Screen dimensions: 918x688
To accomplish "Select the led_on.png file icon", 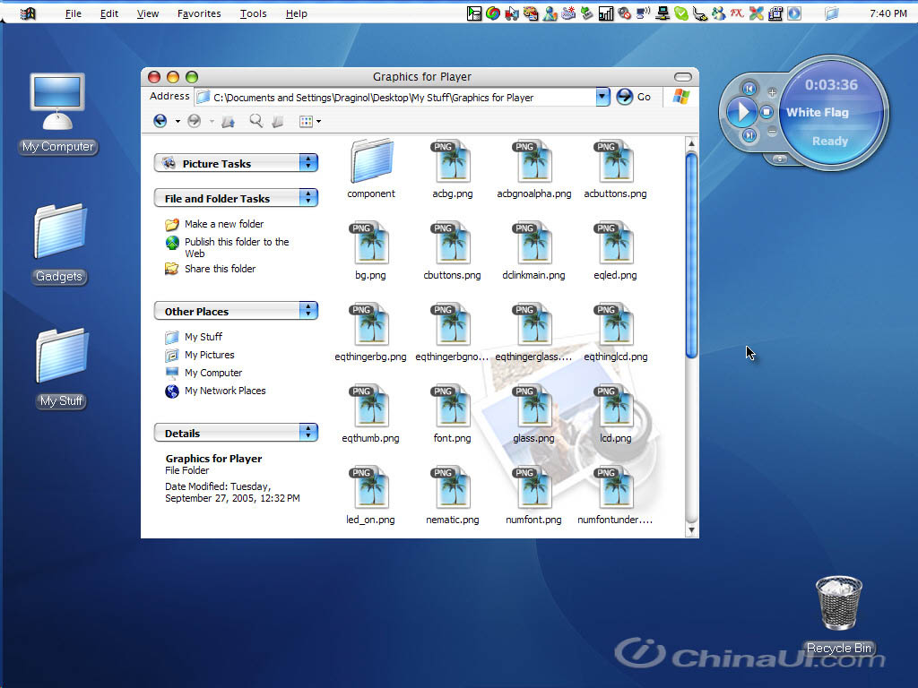I will click(x=370, y=486).
